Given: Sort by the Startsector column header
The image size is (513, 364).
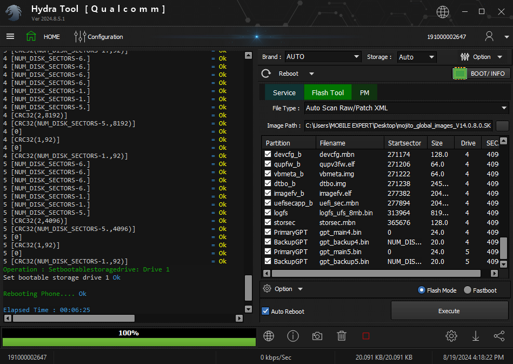Looking at the screenshot, I should click(405, 143).
